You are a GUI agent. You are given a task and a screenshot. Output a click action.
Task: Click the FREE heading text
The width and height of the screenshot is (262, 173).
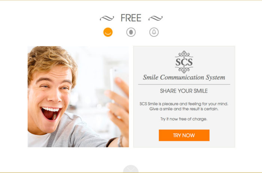[131, 18]
